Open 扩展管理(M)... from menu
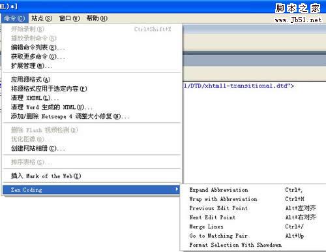This screenshot has width=326, height=252. (92, 66)
